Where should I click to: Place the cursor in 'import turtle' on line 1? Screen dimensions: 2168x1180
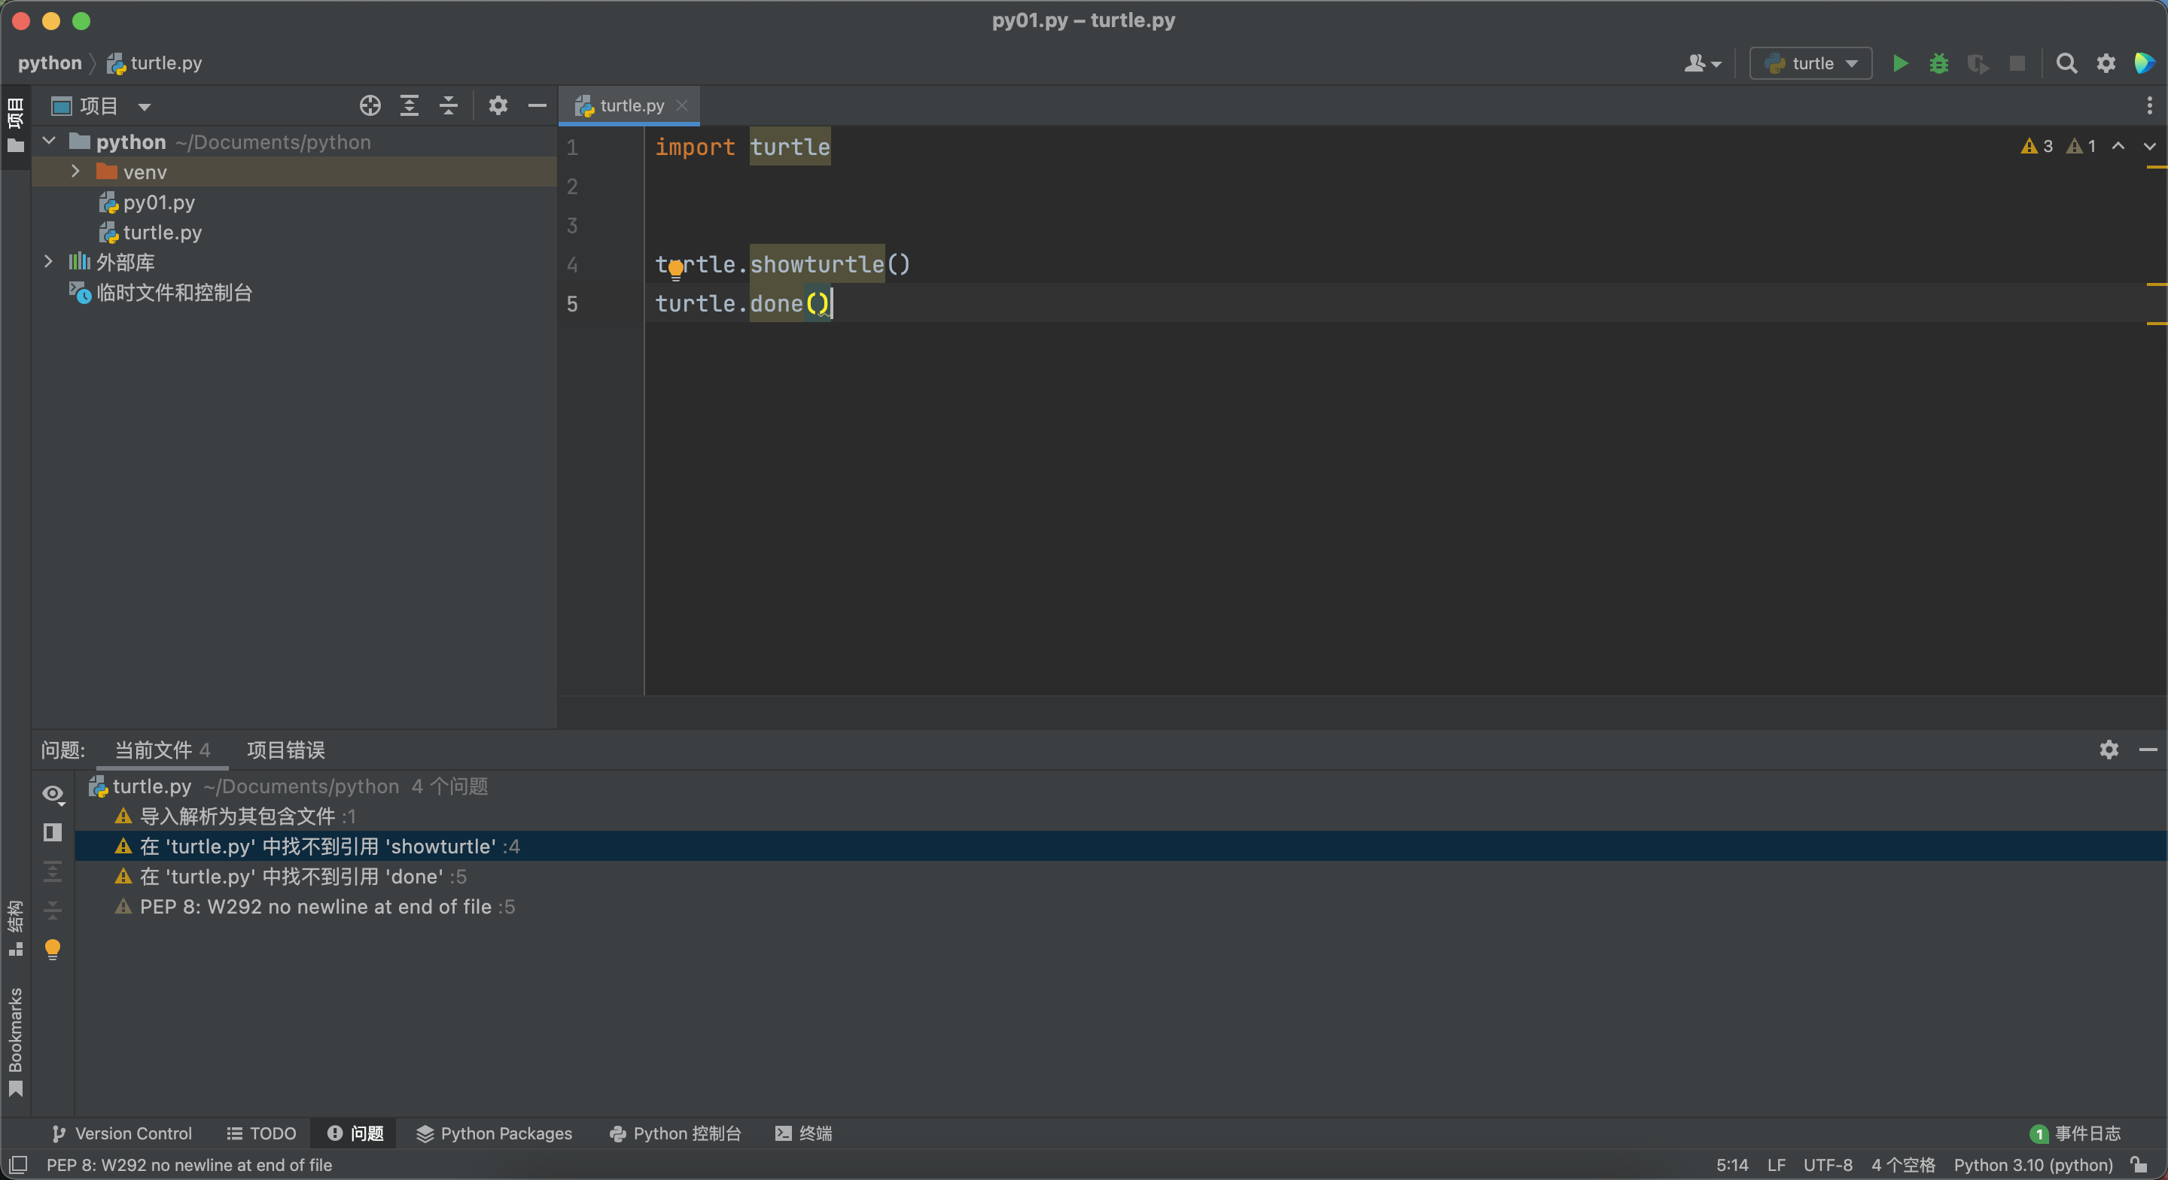click(x=742, y=147)
